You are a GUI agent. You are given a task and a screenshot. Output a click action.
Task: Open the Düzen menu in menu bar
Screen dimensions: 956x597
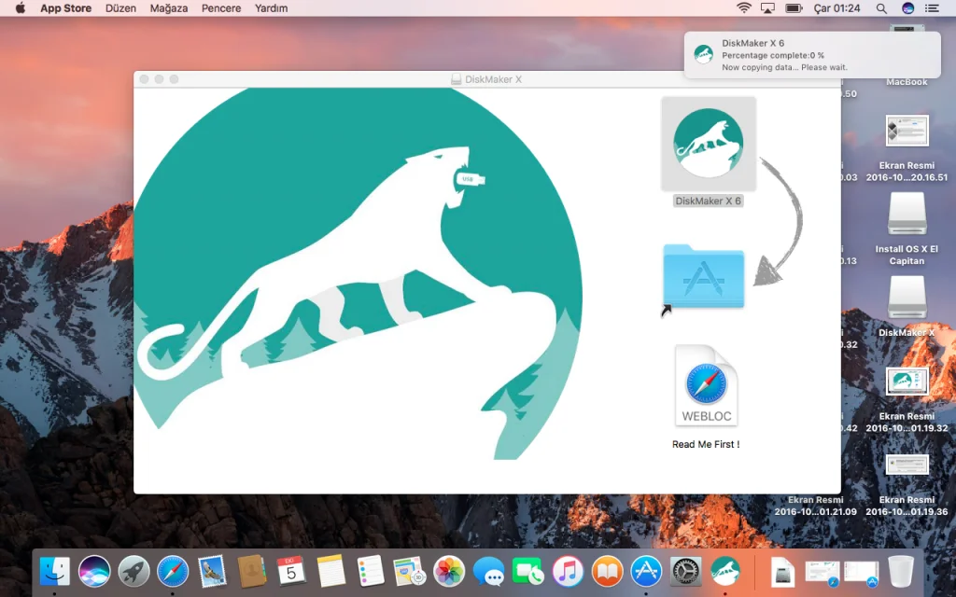point(120,8)
